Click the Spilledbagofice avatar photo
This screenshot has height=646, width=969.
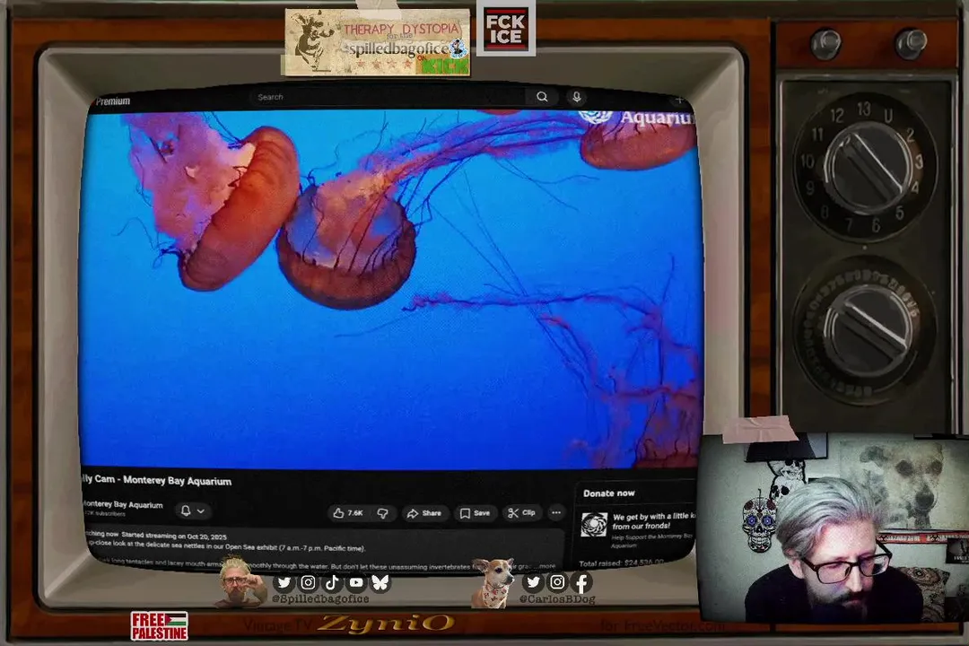(240, 582)
